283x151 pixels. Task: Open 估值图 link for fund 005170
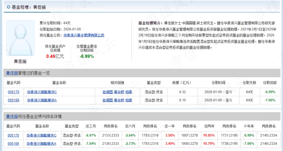point(107,92)
